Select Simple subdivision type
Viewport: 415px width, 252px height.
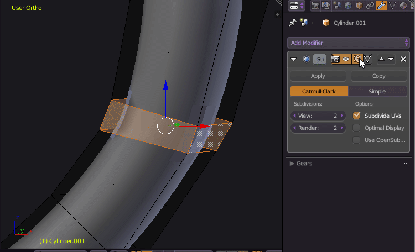point(377,92)
